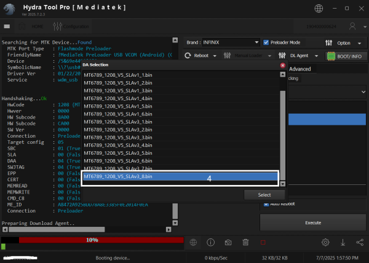The width and height of the screenshot is (369, 263).
Task: Select MT6789_1208_V5_SLAv1_4.bin
Action: (181, 98)
